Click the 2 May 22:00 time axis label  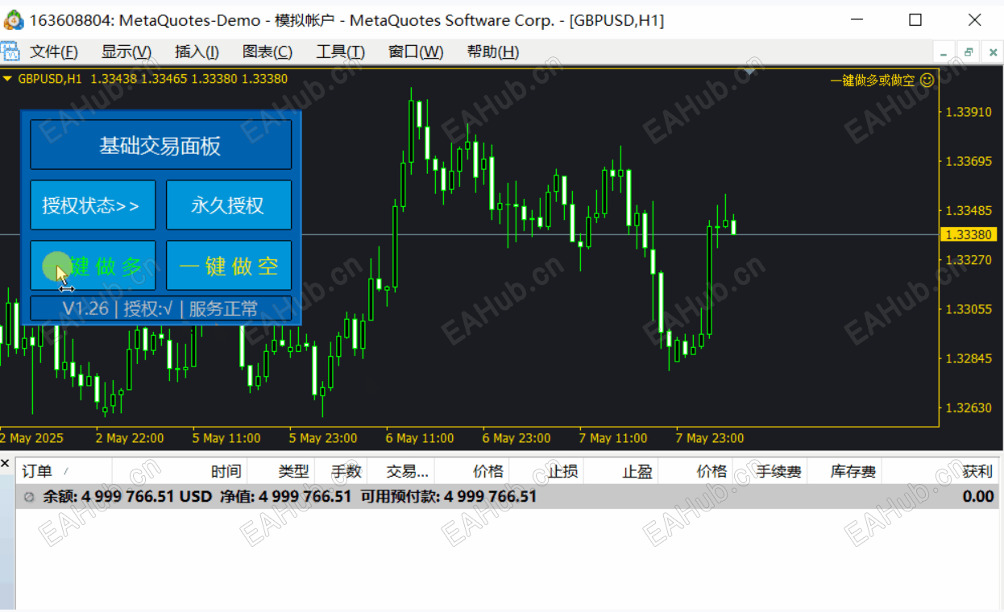(130, 438)
